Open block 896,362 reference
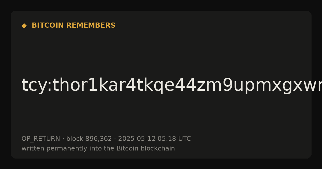This screenshot has height=169, width=322. [x=89, y=139]
